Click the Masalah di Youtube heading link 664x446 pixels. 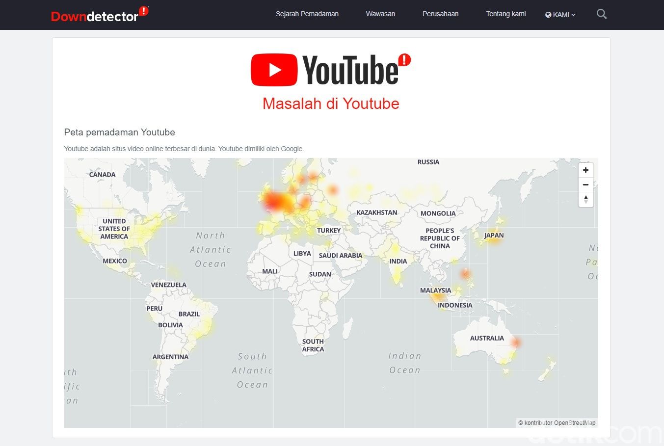coord(331,104)
